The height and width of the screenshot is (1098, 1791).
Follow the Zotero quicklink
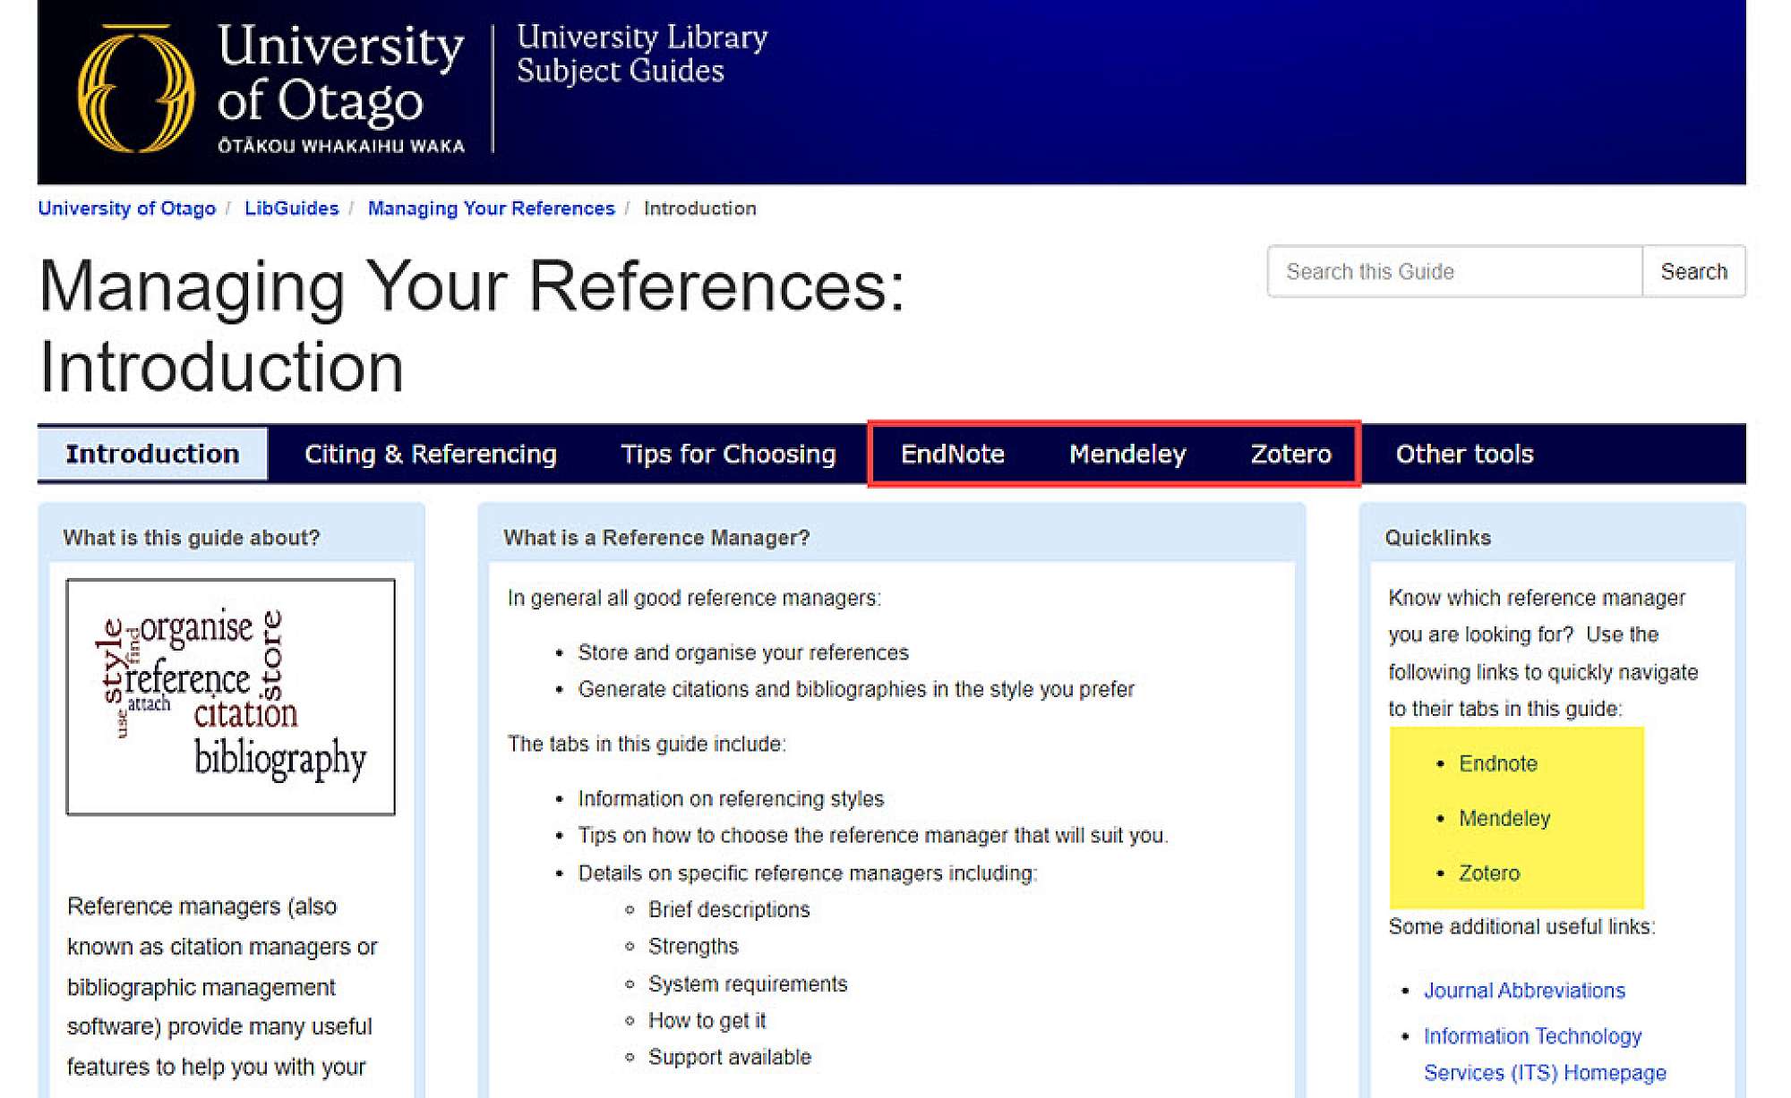click(x=1488, y=872)
